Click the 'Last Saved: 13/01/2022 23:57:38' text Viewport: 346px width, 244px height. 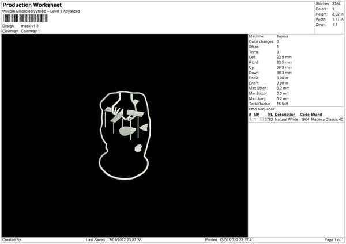pos(114,240)
